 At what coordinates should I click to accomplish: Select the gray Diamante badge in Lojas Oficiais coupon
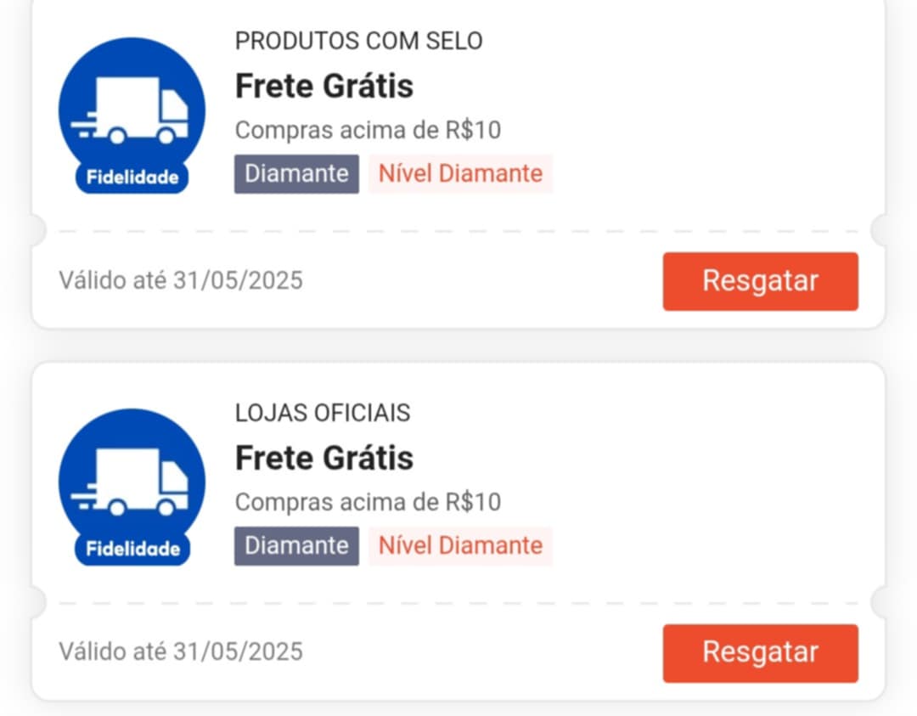pos(296,546)
